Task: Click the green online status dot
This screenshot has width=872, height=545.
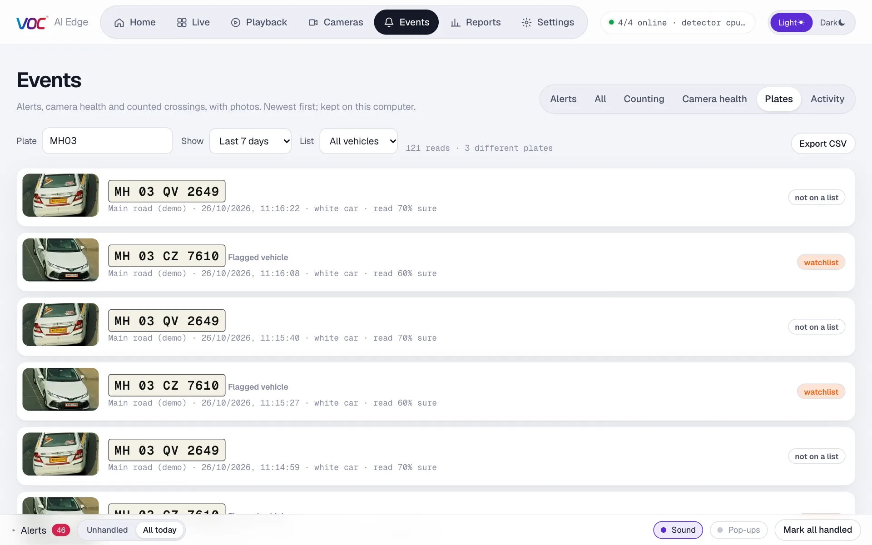Action: tap(611, 22)
